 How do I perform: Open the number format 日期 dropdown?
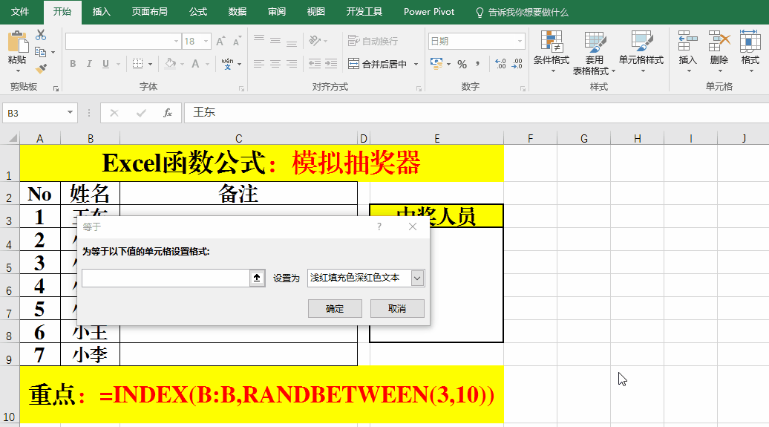520,42
